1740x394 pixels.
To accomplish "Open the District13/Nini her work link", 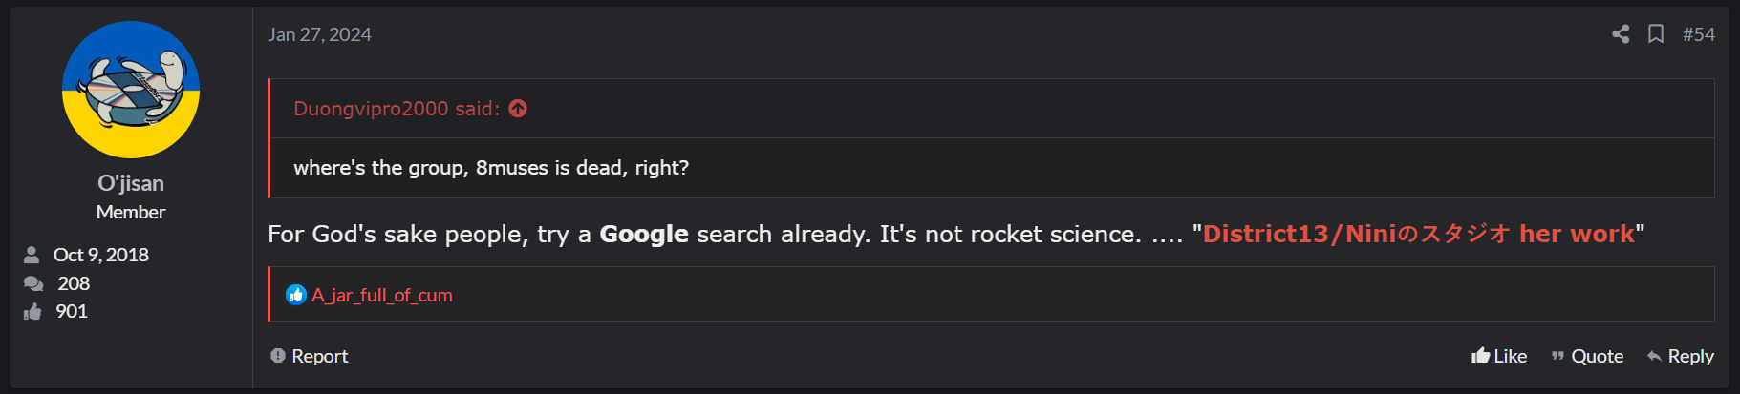I will click(x=1418, y=234).
